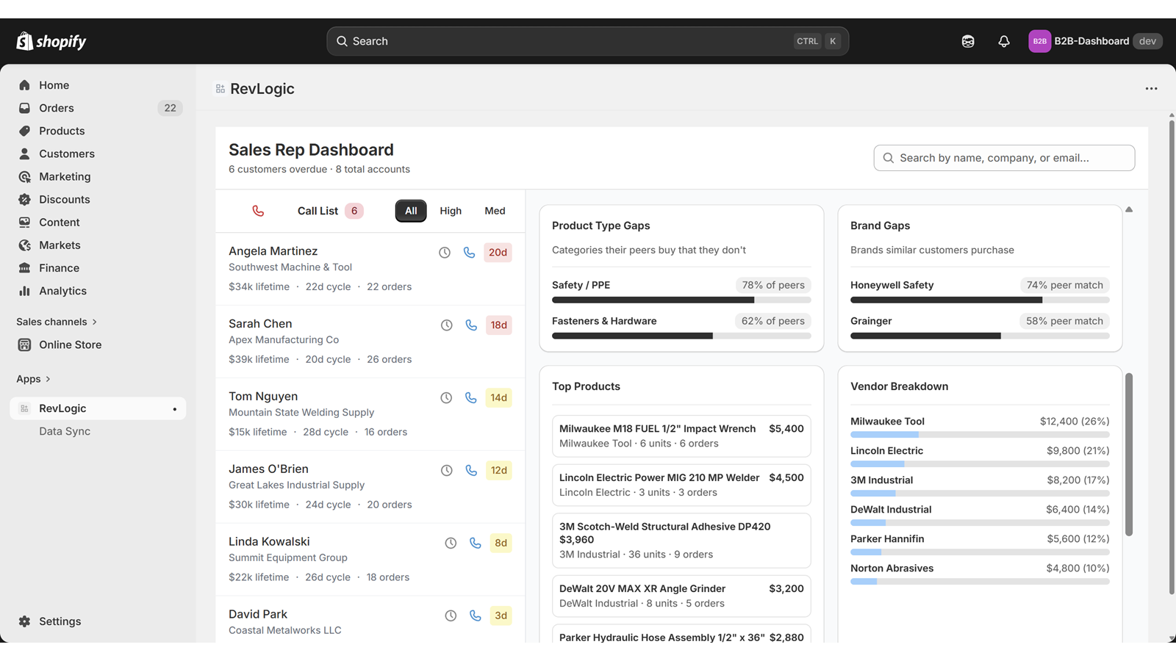
Task: Click the clock icon beside Angela Martinez
Action: pyautogui.click(x=444, y=252)
